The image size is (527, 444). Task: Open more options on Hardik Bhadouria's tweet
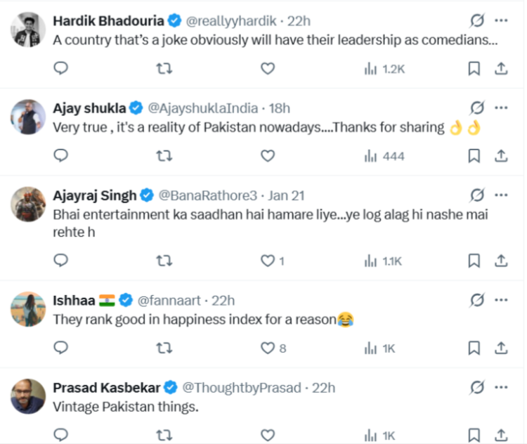(501, 20)
